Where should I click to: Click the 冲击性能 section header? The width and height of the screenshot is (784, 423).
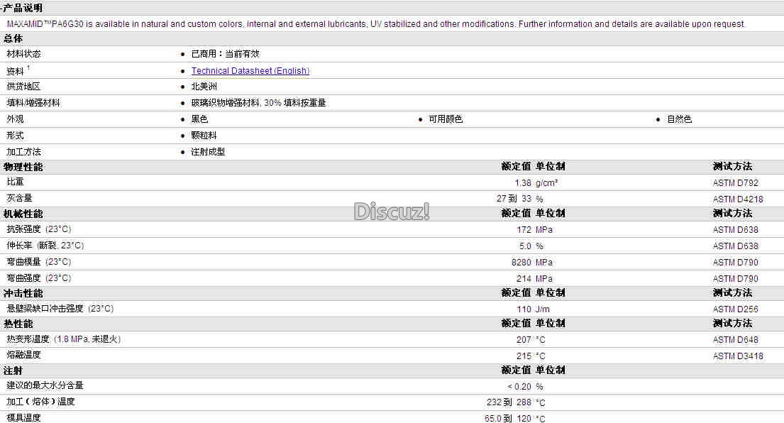(23, 294)
